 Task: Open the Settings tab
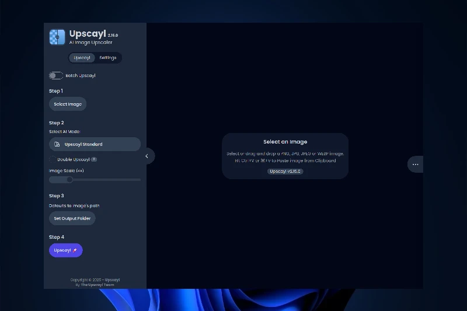tap(108, 58)
